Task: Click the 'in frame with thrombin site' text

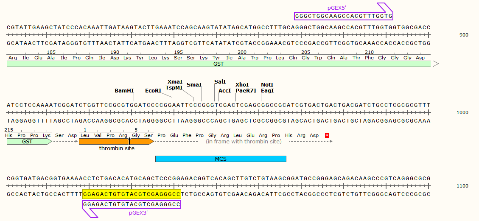Action: [244, 142]
